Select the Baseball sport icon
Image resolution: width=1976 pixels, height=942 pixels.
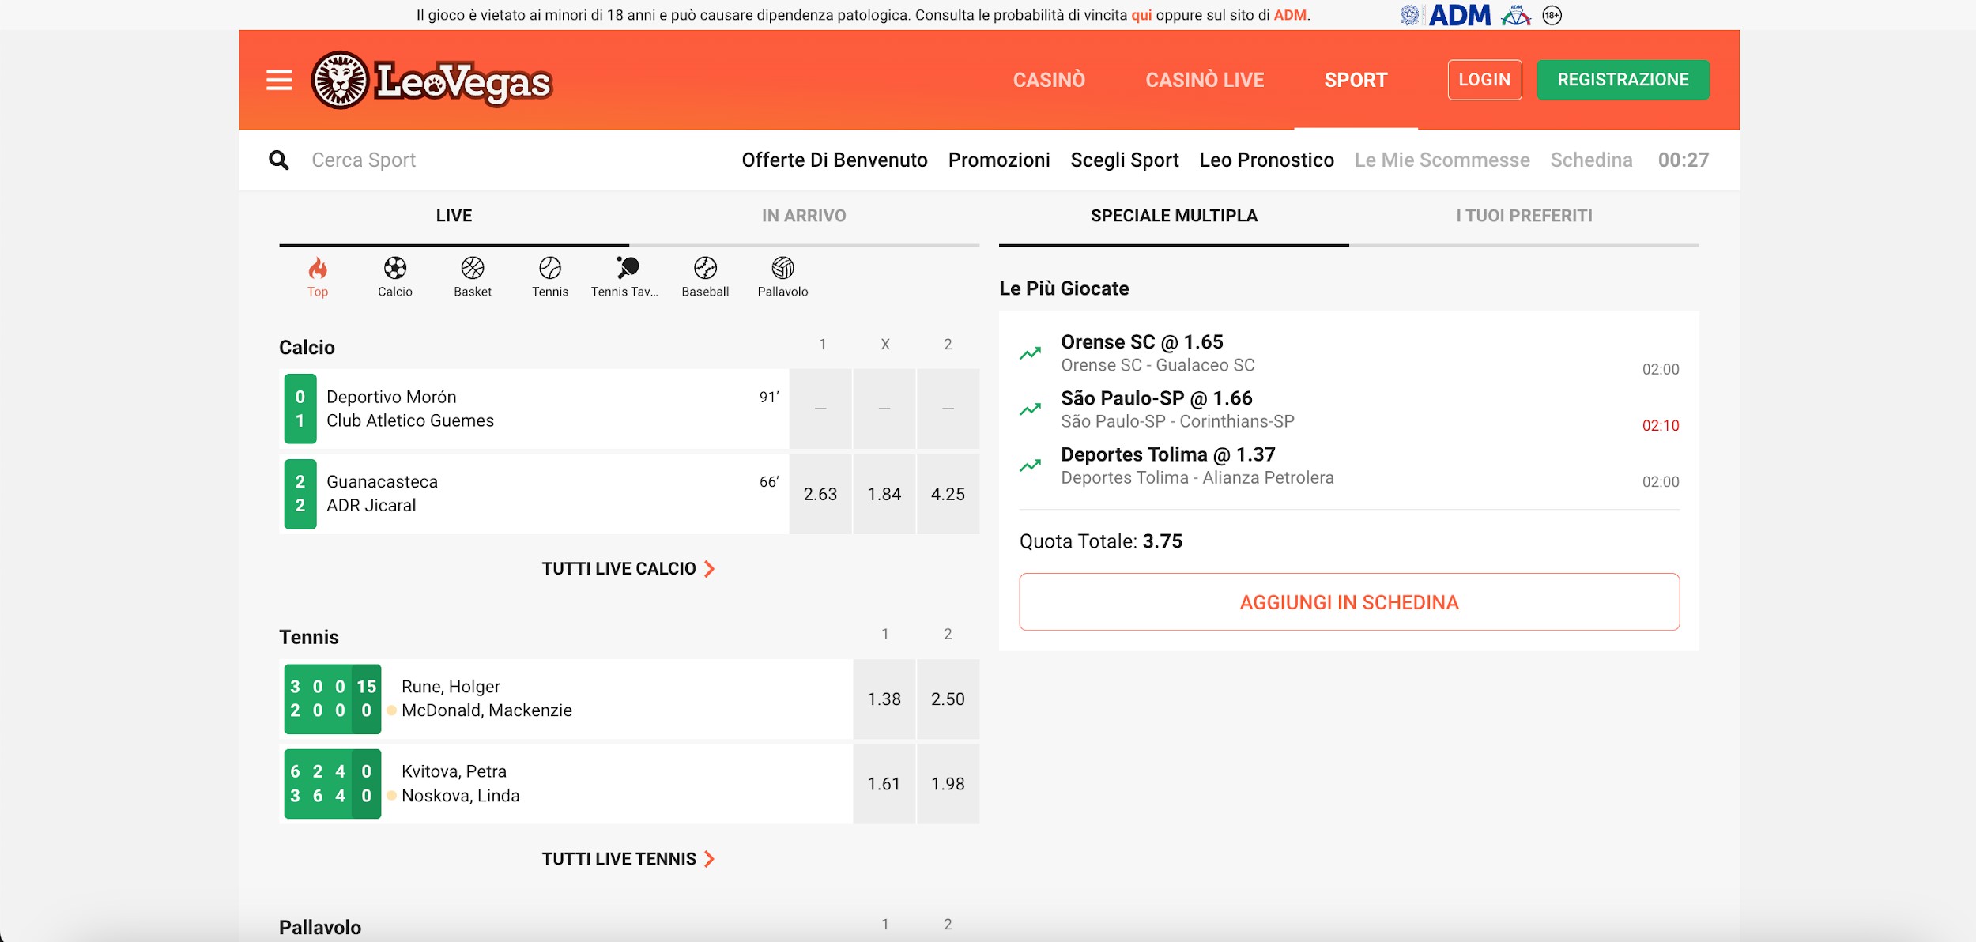coord(705,269)
